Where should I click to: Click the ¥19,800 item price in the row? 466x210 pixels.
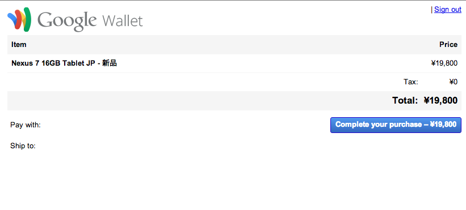coord(444,63)
